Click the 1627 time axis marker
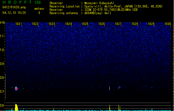Screen dimensions: 174x111 (118, 24)
